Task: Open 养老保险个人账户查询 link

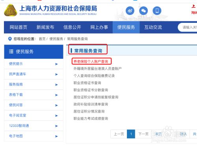Action: tap(91, 61)
